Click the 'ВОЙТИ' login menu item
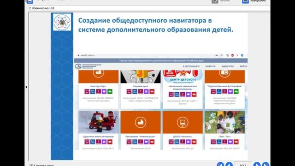 (x=243, y=66)
